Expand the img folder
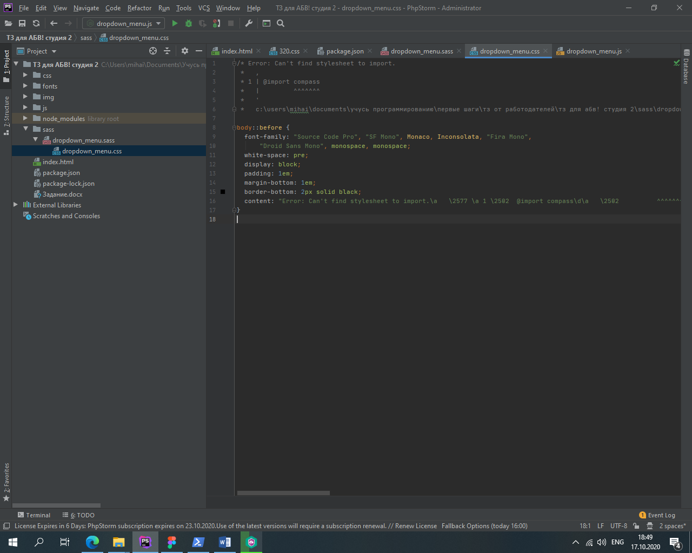The width and height of the screenshot is (692, 553). pos(25,97)
